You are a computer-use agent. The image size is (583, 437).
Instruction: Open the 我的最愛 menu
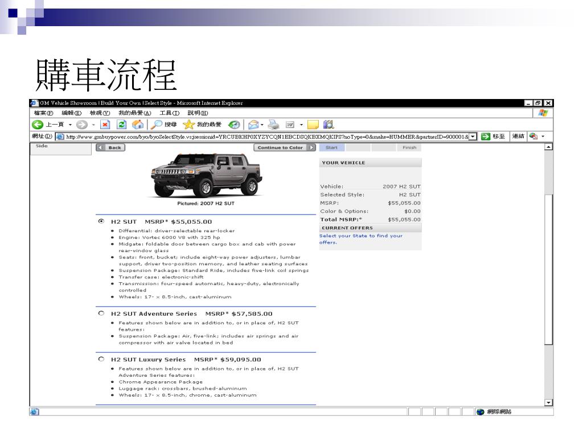point(134,113)
